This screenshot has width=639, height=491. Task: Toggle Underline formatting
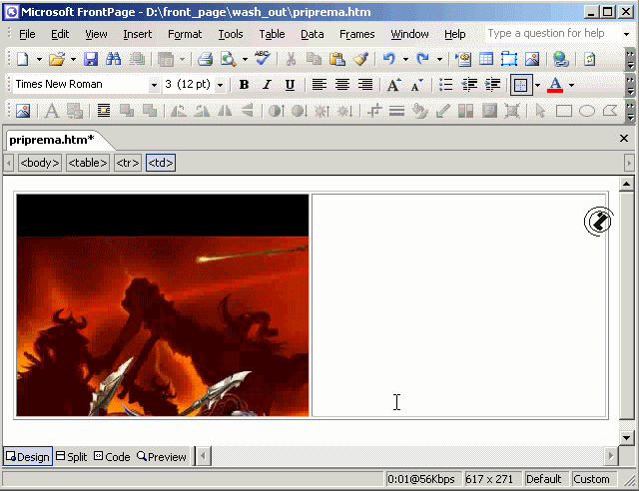pyautogui.click(x=290, y=85)
